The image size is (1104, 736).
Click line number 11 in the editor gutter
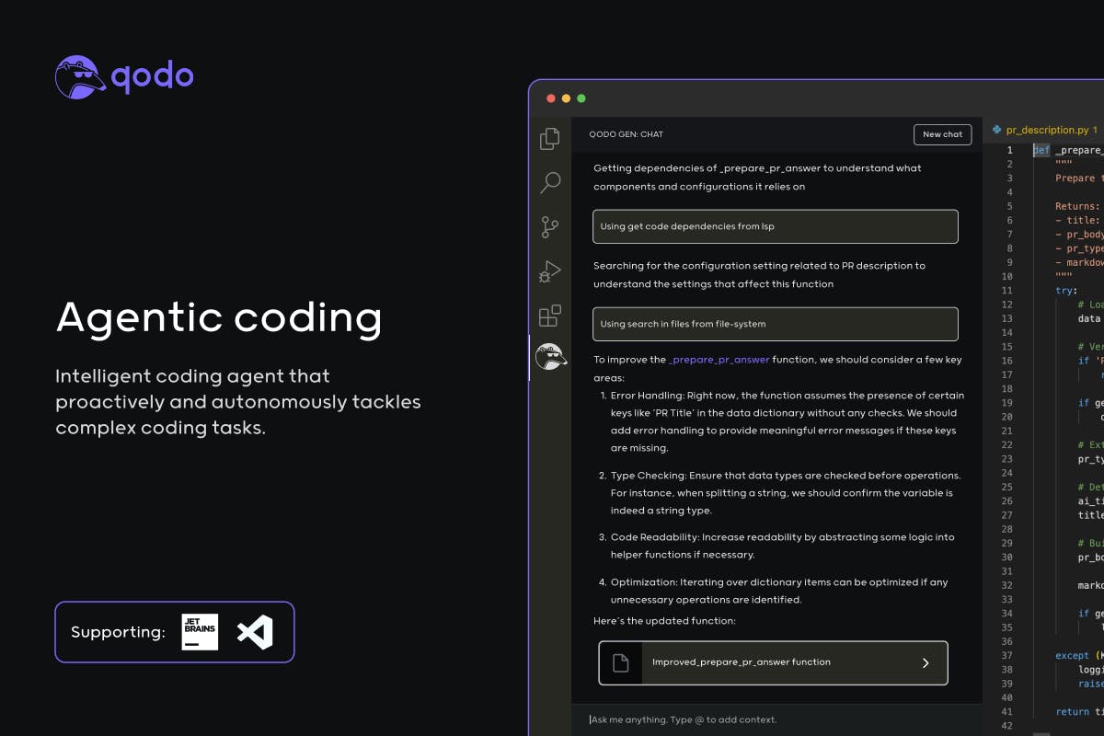1006,291
